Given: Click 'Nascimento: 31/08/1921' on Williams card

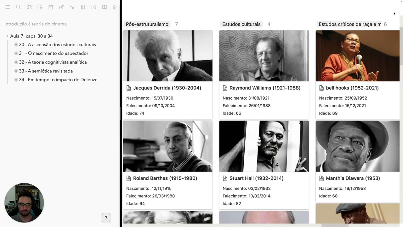Looking at the screenshot, I should [246, 98].
